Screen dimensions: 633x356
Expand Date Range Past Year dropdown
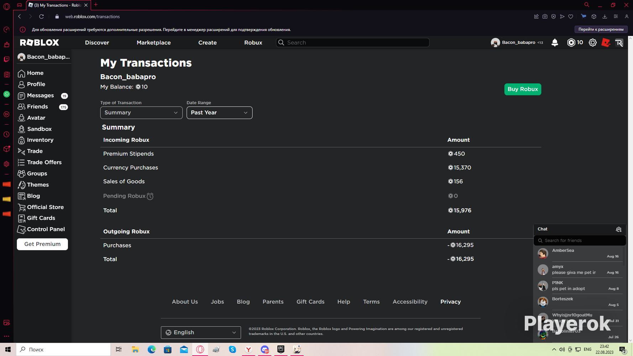[x=219, y=113]
